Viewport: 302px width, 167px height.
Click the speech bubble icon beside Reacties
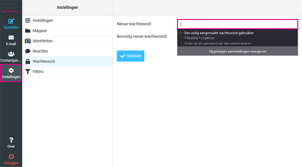(28, 51)
